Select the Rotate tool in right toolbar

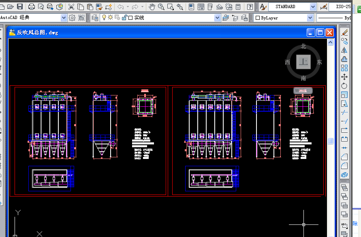coord(344,86)
